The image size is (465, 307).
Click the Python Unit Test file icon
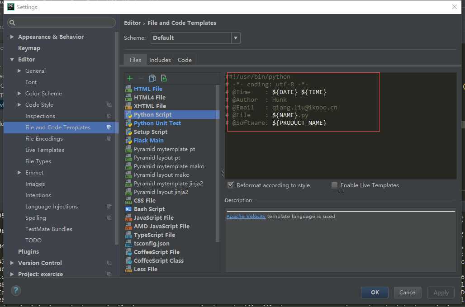128,123
